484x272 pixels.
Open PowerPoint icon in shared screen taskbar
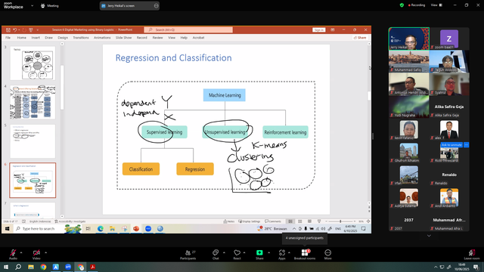(136, 228)
